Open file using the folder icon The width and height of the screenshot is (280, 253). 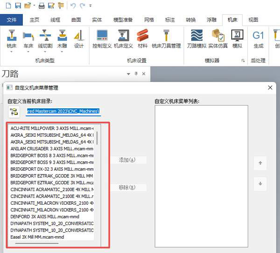[28, 6]
